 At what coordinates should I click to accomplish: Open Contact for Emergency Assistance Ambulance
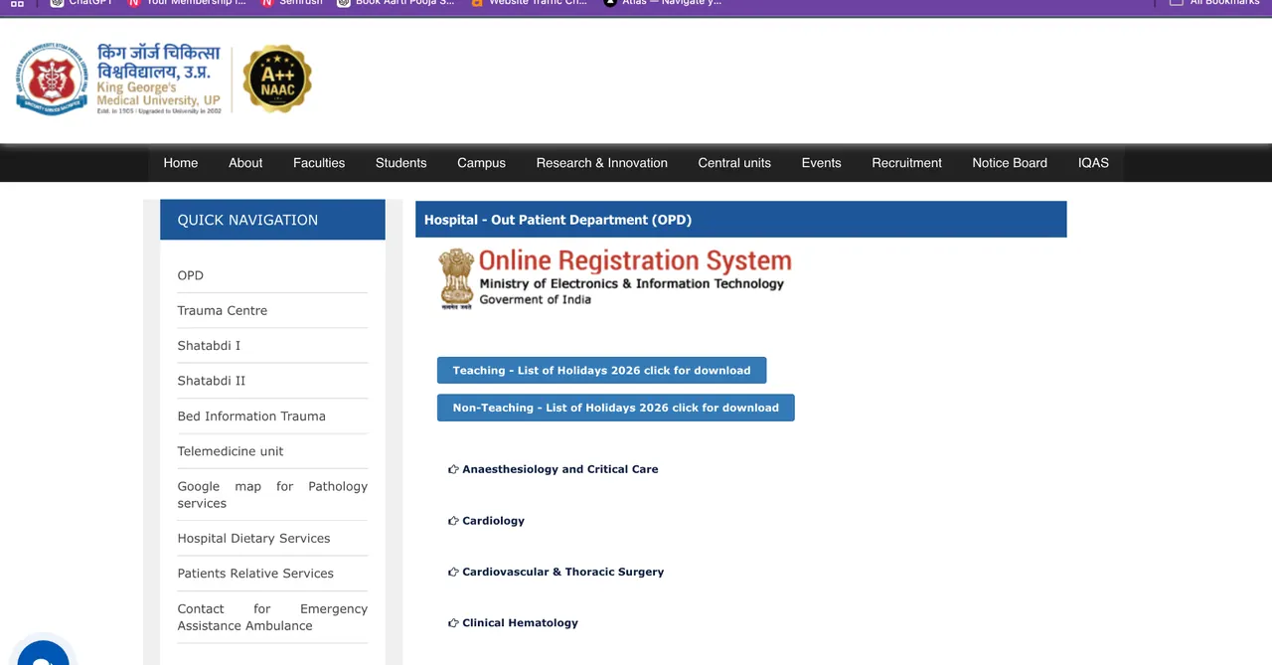[272, 617]
